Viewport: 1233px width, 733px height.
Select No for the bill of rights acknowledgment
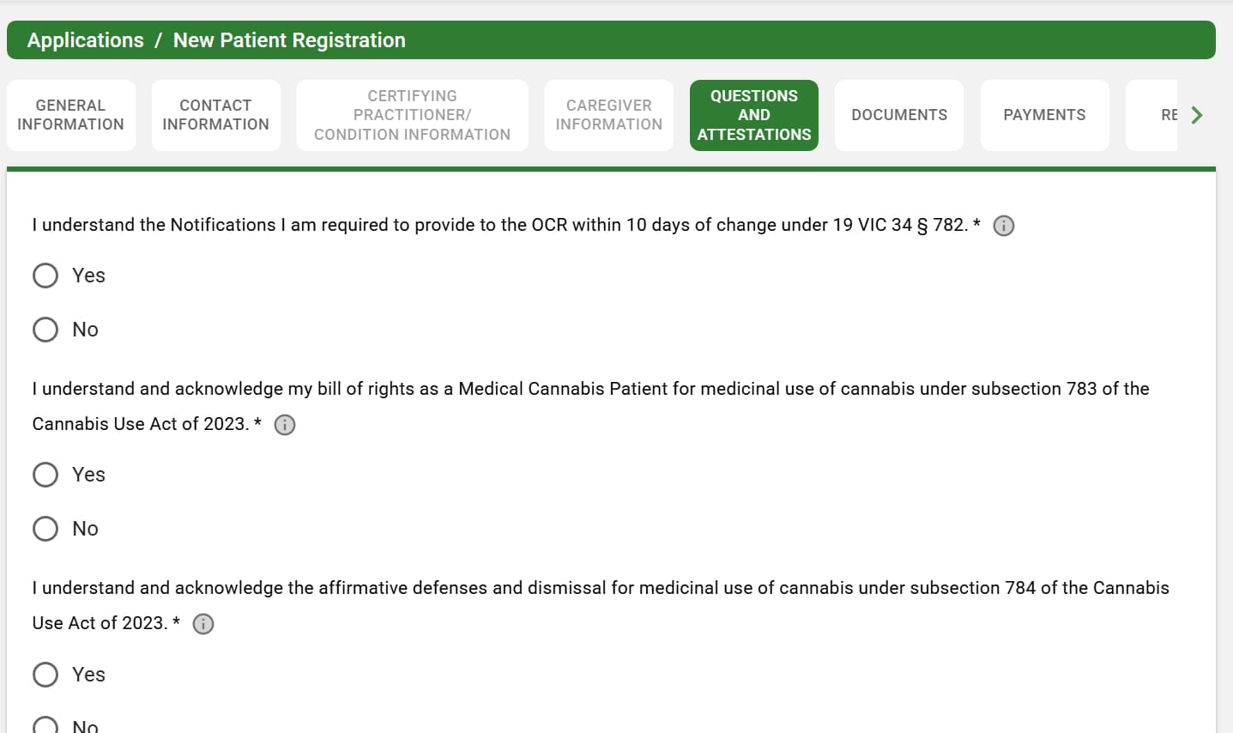click(45, 528)
